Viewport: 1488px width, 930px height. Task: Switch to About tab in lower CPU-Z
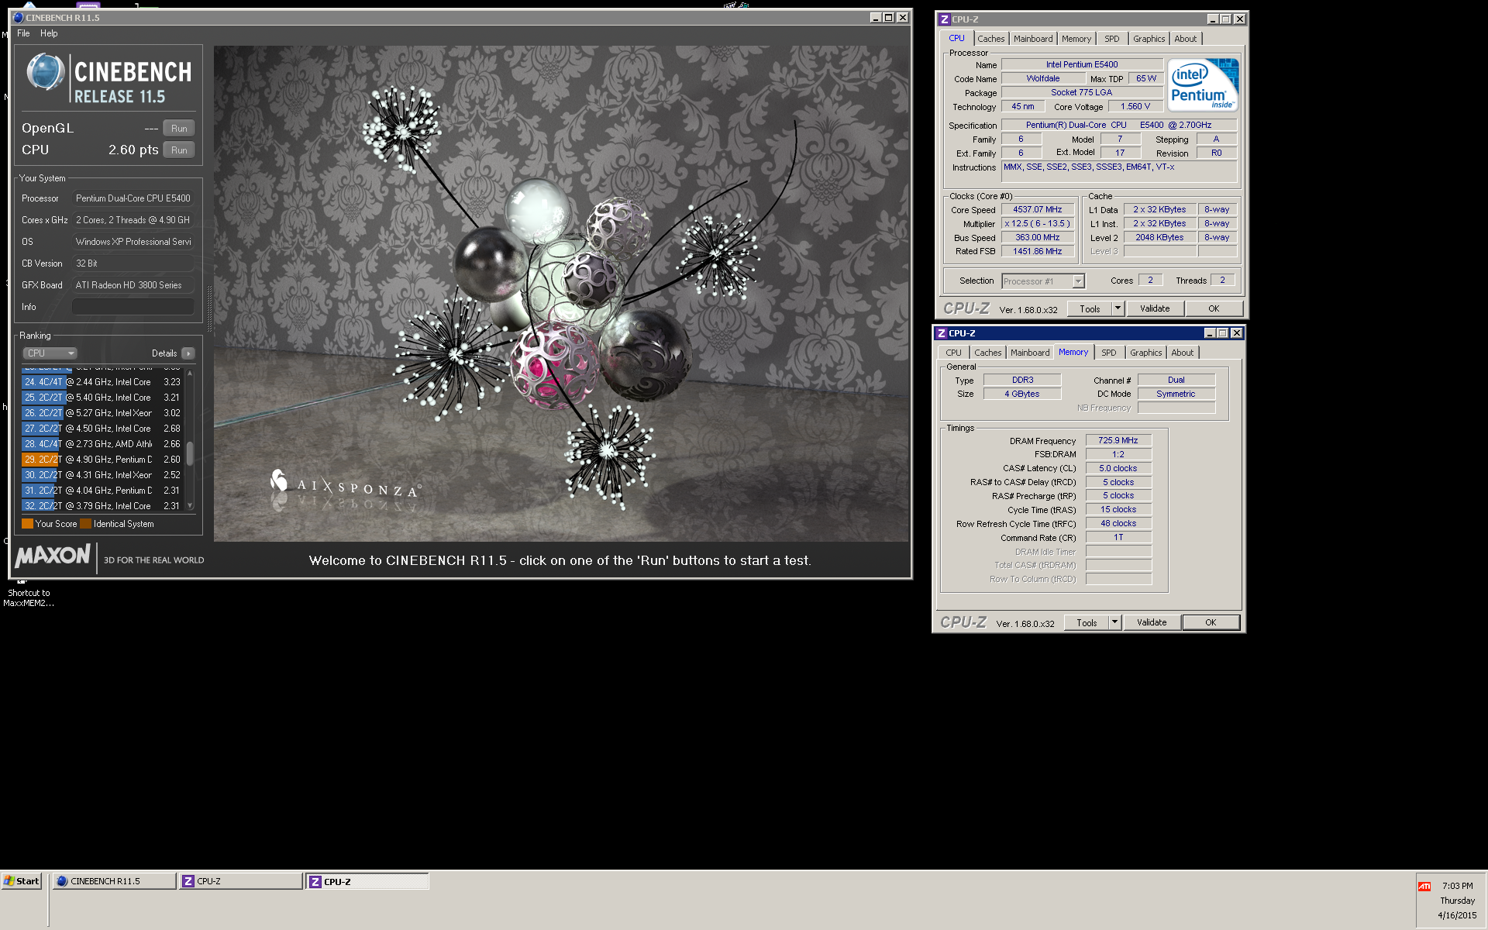pos(1182,353)
